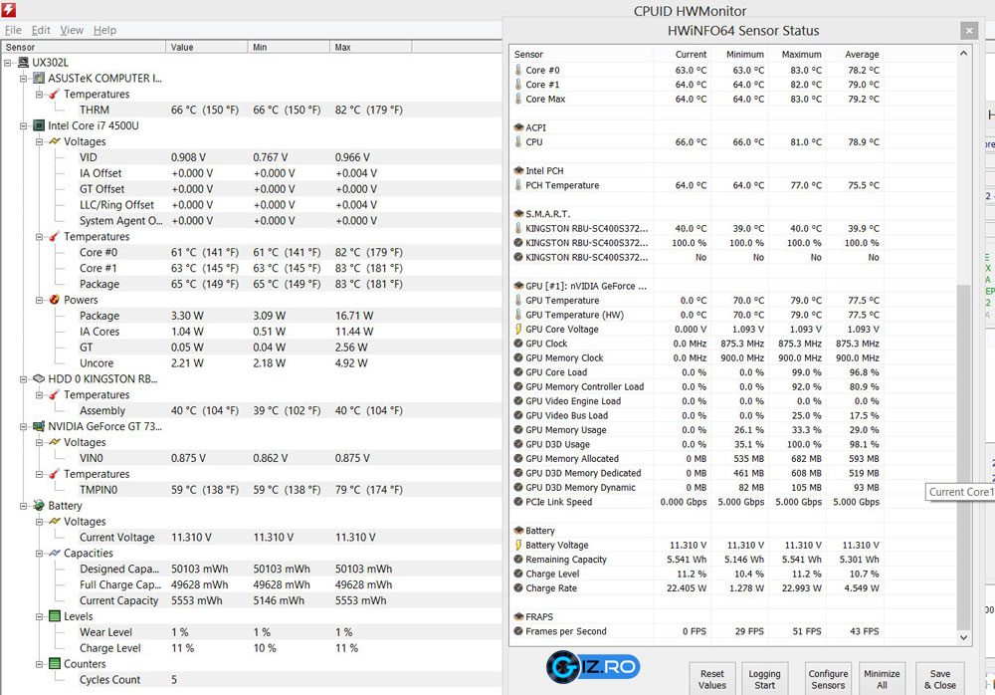Collapse the Powers node under Intel Core

pyautogui.click(x=40, y=300)
